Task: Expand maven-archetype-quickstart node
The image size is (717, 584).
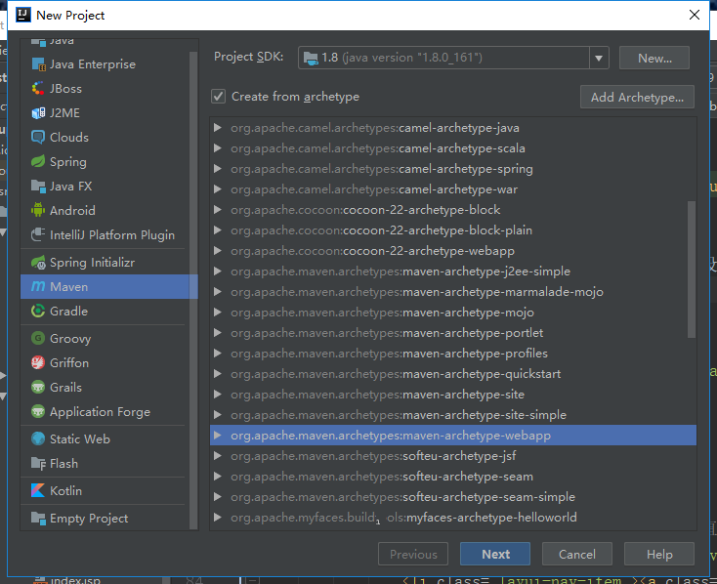Action: [218, 374]
